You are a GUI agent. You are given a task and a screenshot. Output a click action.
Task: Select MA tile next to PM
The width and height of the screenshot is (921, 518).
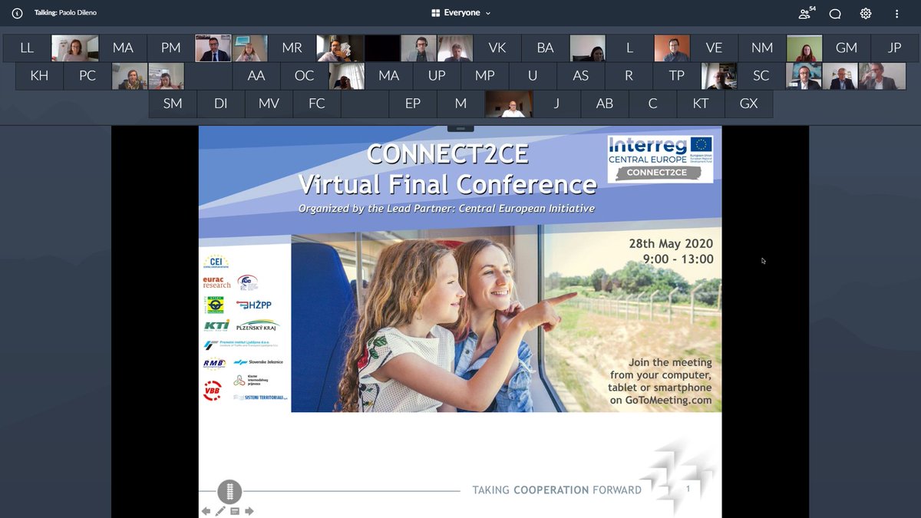(123, 48)
